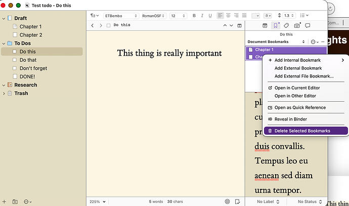Screen dimensions: 349x206
Task: Open the inspector Bookmarks tab
Action: pyautogui.click(x=276, y=26)
